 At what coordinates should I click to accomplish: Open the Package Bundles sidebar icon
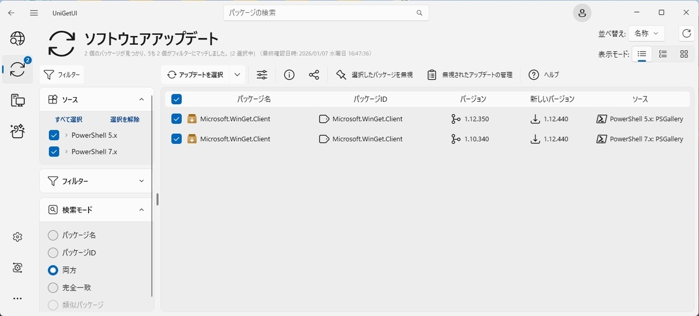pos(17,132)
